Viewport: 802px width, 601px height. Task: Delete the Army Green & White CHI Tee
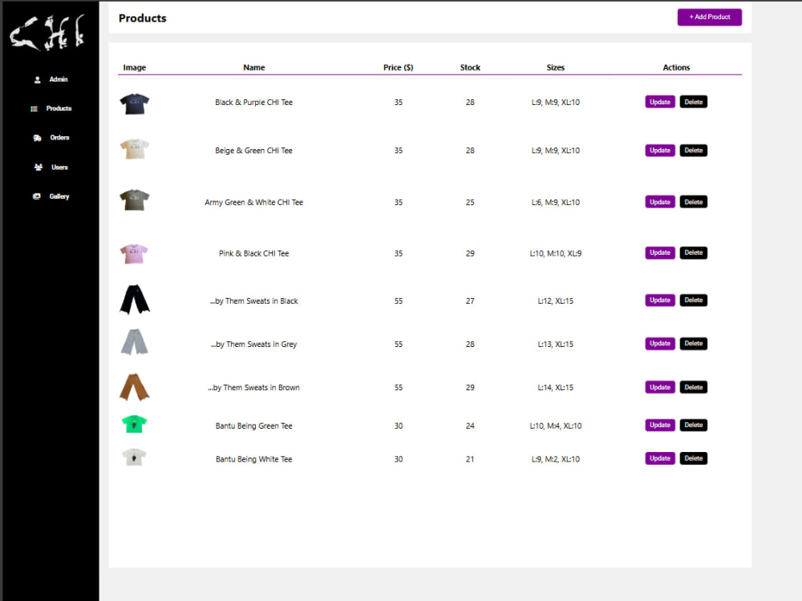(x=693, y=202)
